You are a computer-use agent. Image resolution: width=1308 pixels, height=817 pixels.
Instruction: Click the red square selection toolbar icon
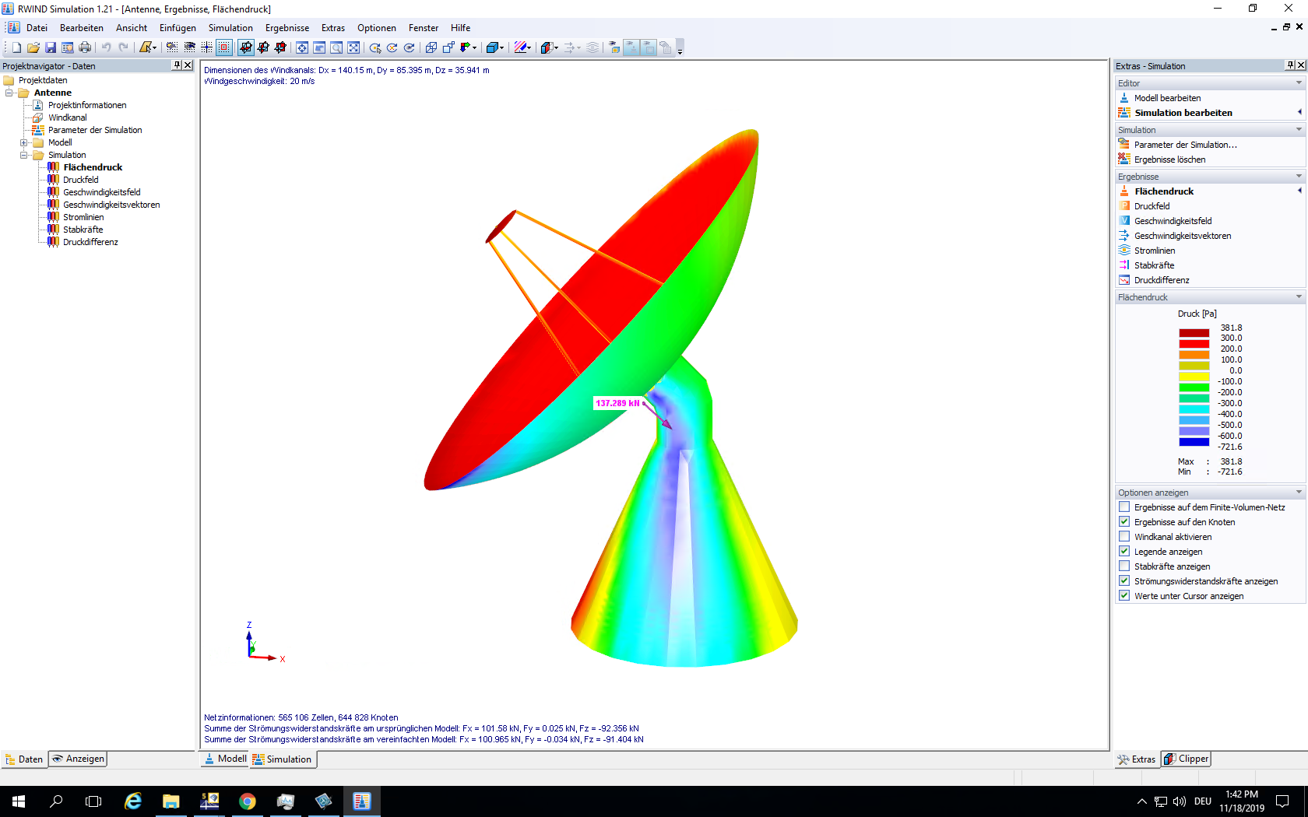coord(224,47)
